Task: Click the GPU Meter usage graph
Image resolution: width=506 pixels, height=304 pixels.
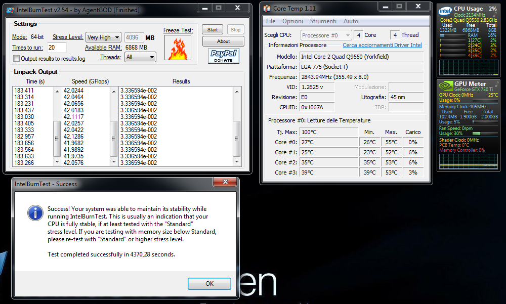Action: 468,161
